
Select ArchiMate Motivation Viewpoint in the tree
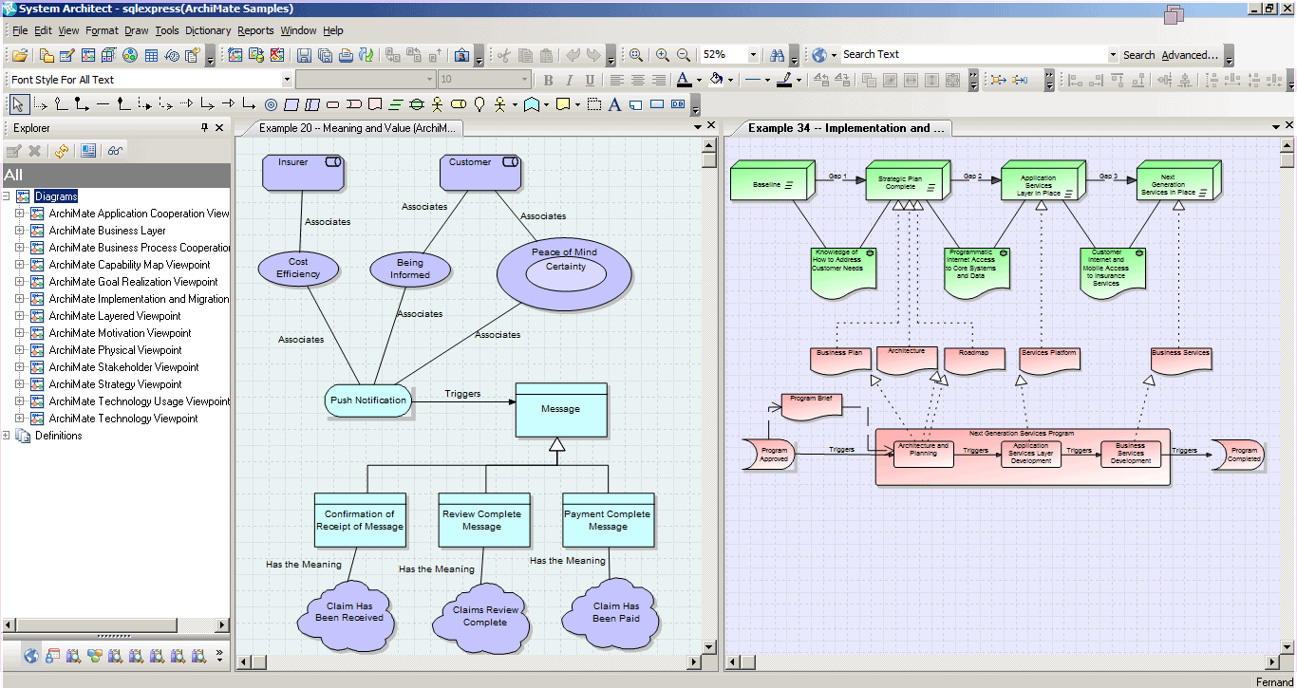(x=120, y=333)
